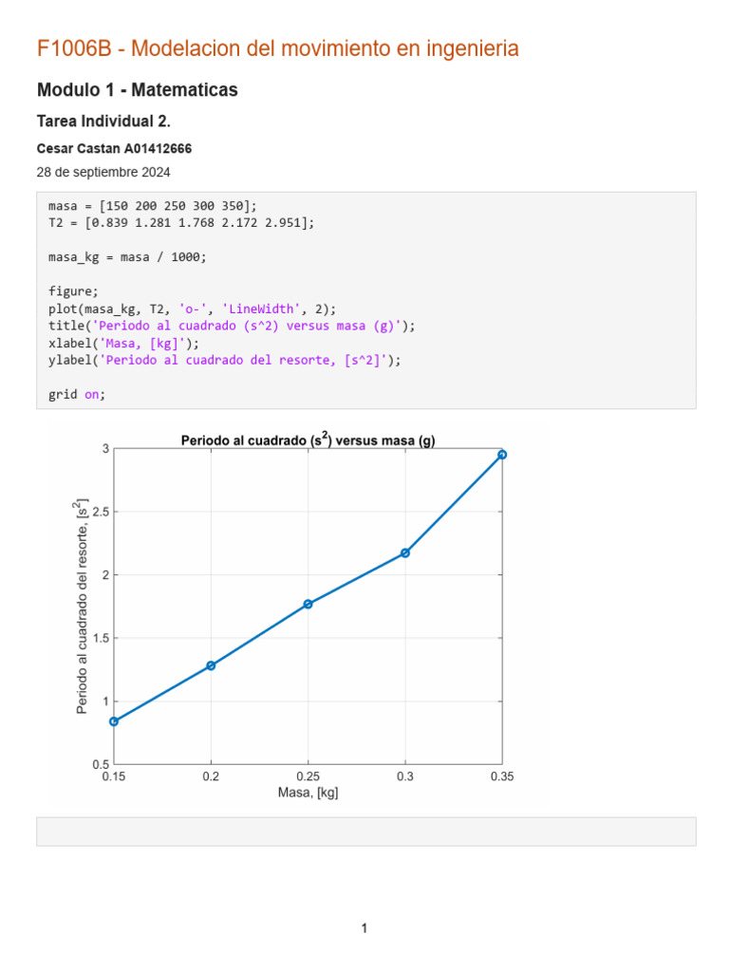Click the author line 'Cesar Castan A01412666'
The width and height of the screenshot is (729, 972).
pyautogui.click(x=114, y=149)
